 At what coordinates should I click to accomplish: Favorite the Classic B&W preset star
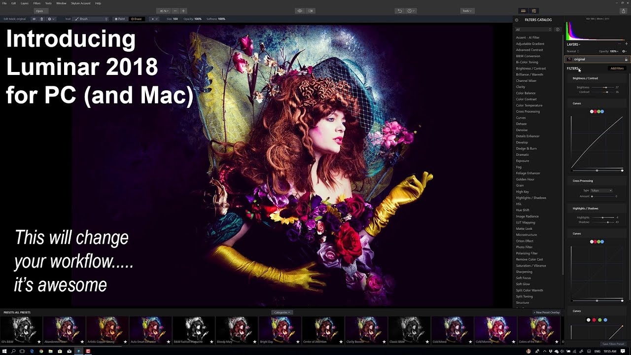[427, 341]
